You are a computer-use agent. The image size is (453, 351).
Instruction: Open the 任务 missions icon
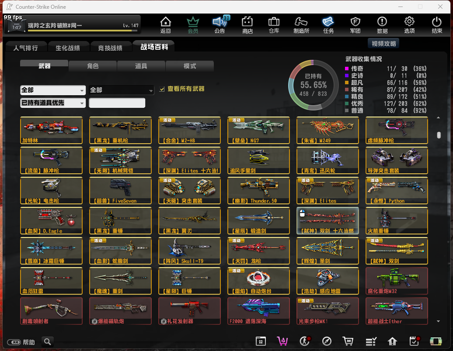(328, 25)
